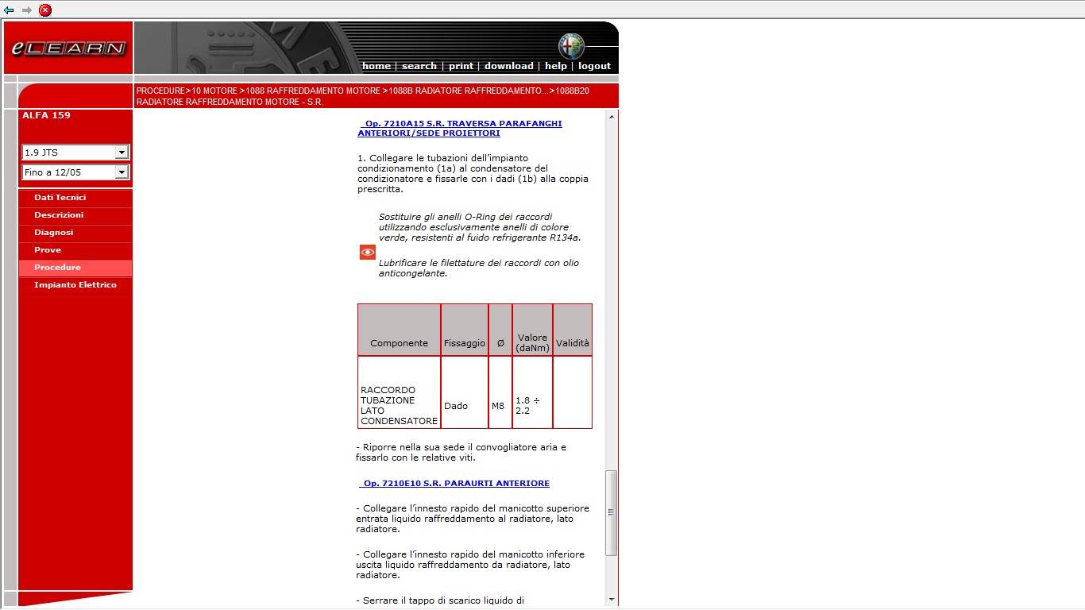Click the 'manicotto inferiore uscita liquido' paragraph
The image size is (1085, 610).
pos(470,565)
